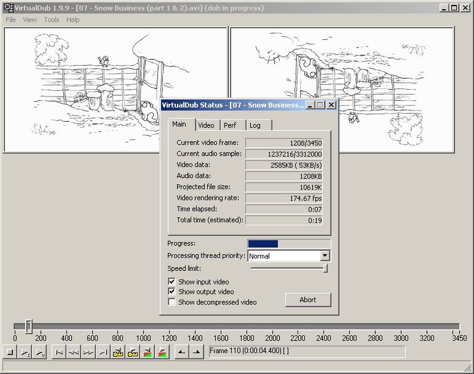Click Play input video button

point(25,352)
